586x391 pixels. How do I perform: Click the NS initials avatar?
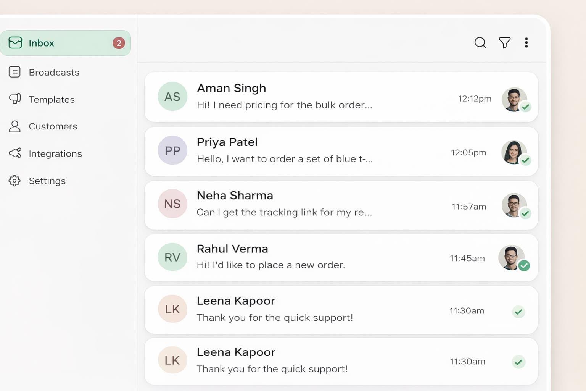click(172, 204)
